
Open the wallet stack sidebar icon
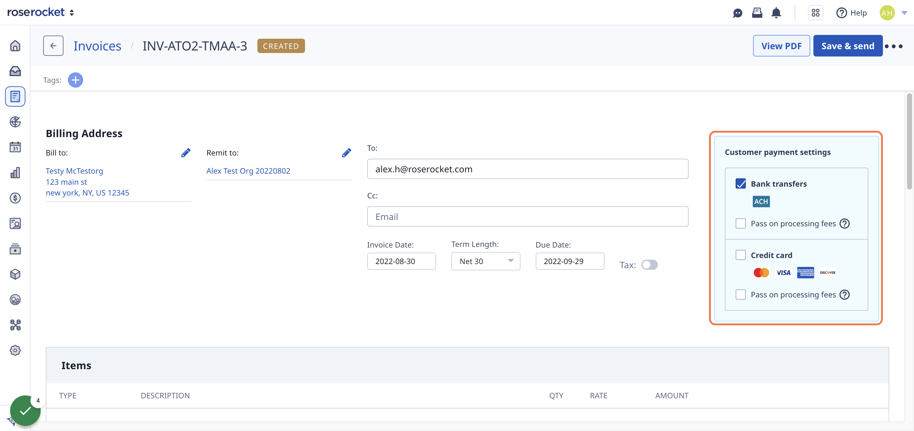(15, 249)
